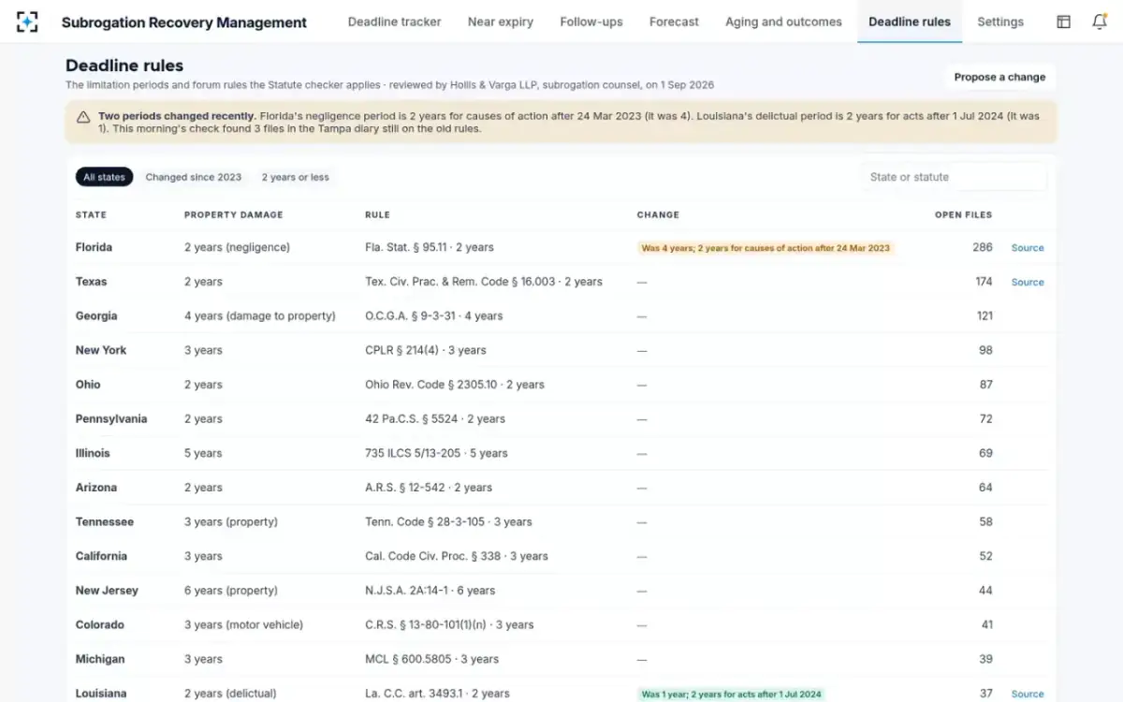
Task: Select the California state row name
Action: 101,556
